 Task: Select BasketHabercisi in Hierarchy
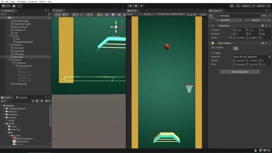coord(25,42)
